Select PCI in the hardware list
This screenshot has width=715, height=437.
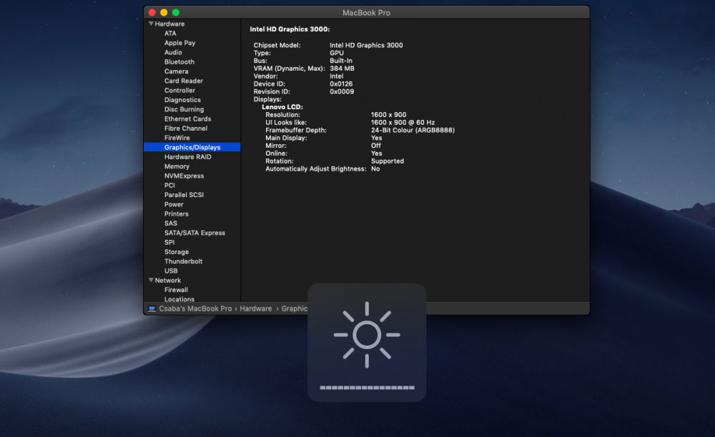[169, 185]
